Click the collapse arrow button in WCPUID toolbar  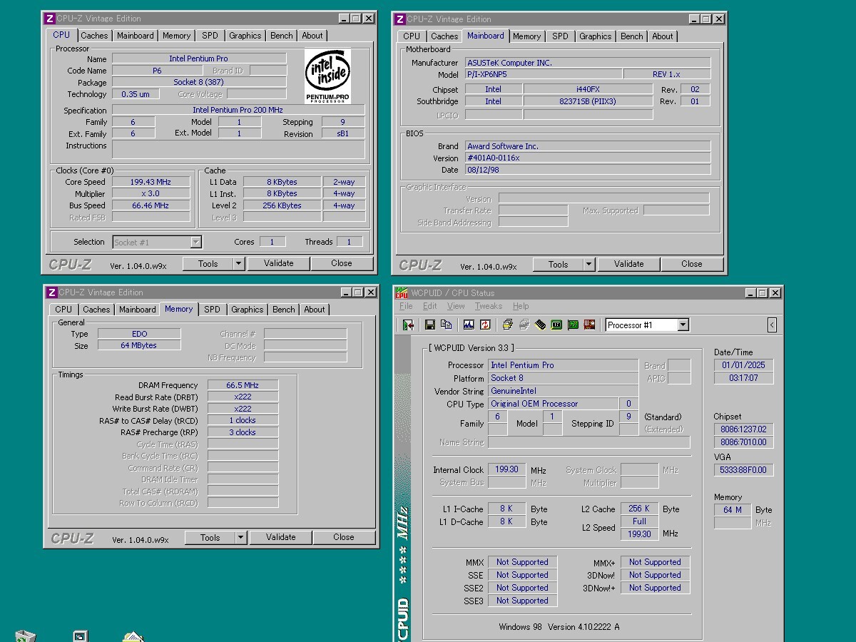772,325
